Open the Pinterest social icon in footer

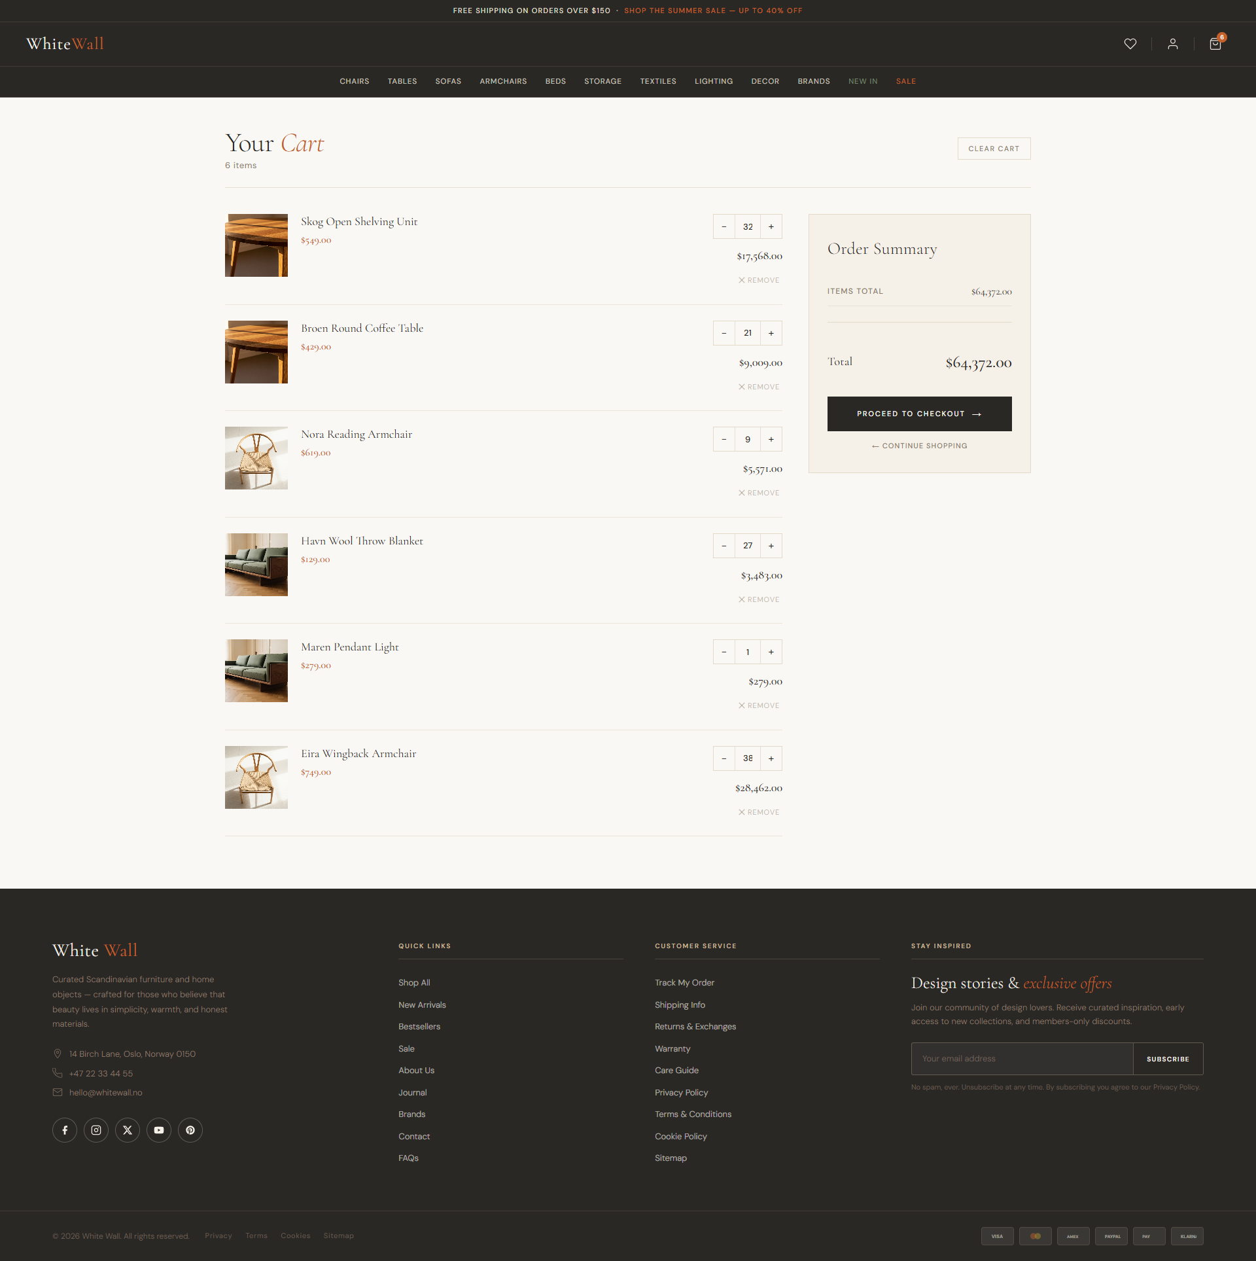(190, 1130)
